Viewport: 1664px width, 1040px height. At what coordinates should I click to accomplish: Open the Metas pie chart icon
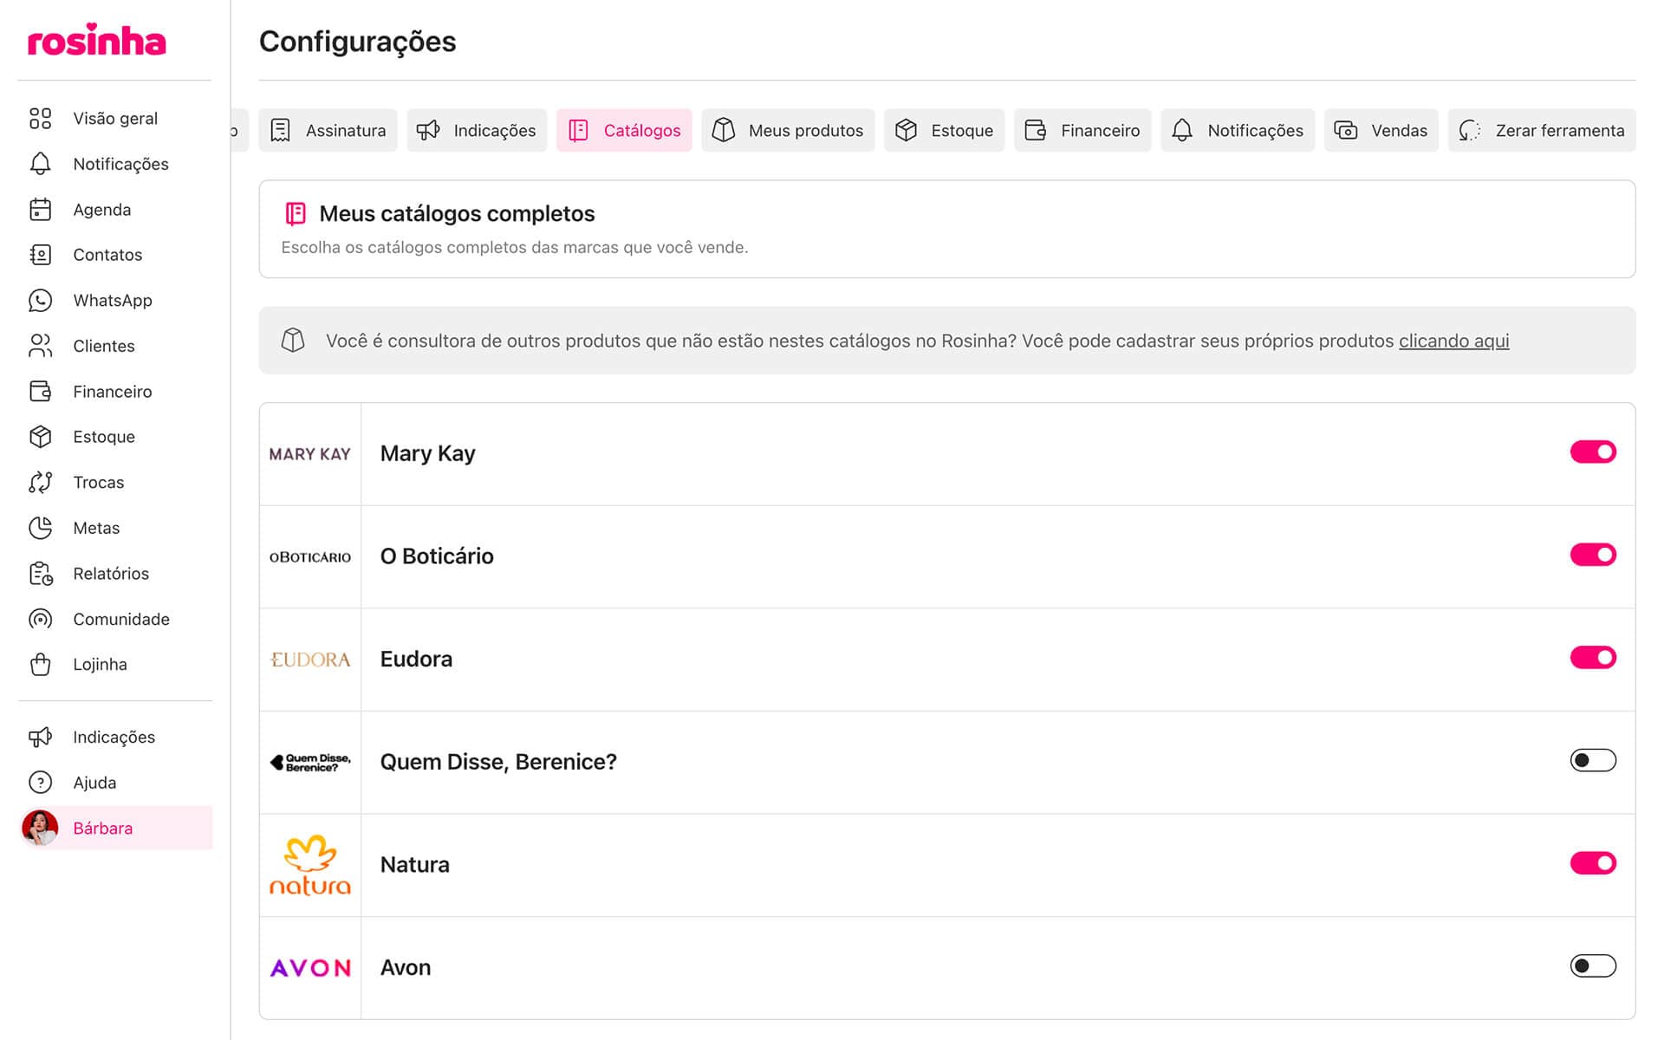[40, 528]
